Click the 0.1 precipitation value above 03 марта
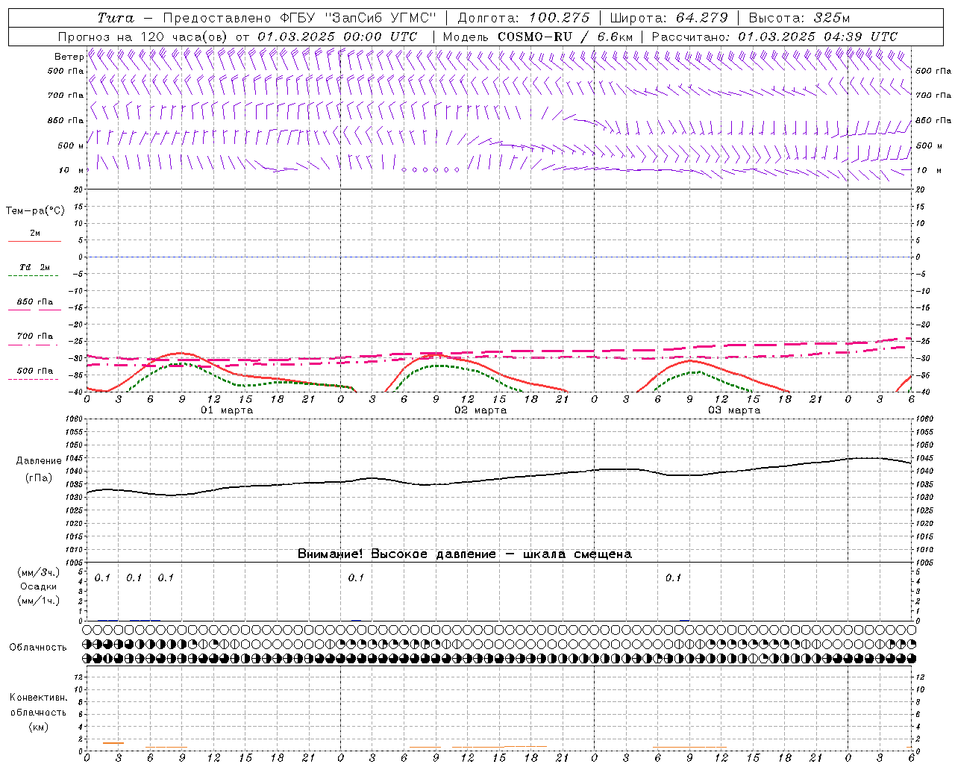This screenshot has width=955, height=764. (x=674, y=578)
